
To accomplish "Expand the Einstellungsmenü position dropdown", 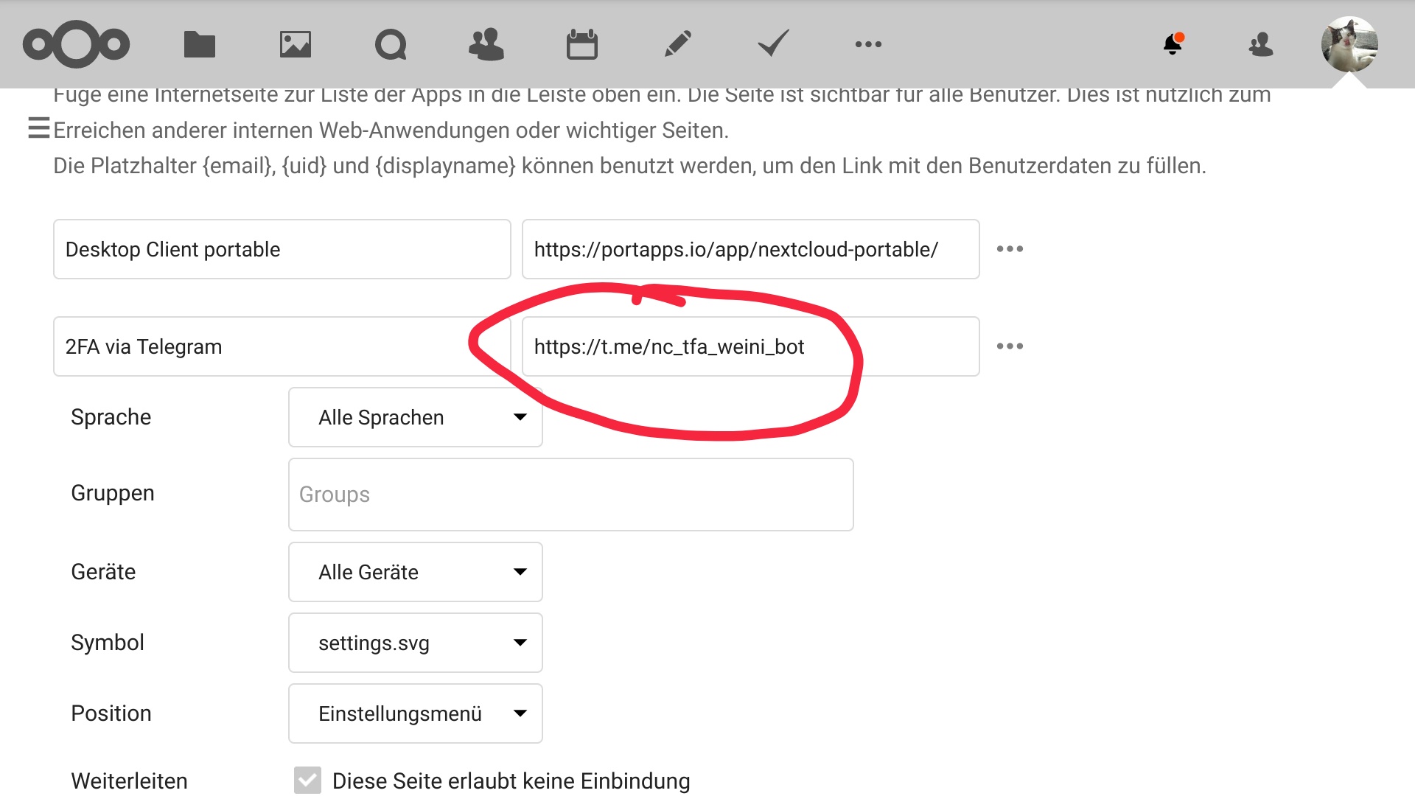I will pos(416,713).
